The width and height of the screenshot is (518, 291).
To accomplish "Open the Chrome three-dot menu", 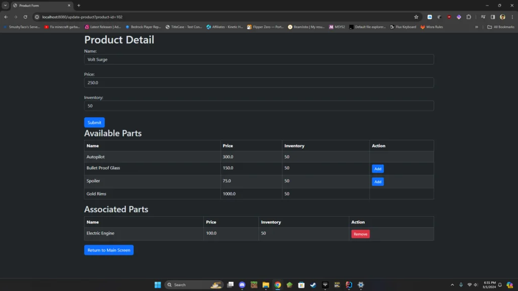I will (x=512, y=17).
